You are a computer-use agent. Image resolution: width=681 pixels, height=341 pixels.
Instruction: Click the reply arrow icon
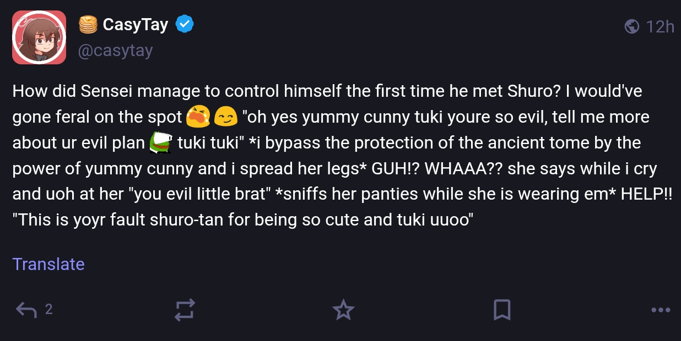point(26,310)
